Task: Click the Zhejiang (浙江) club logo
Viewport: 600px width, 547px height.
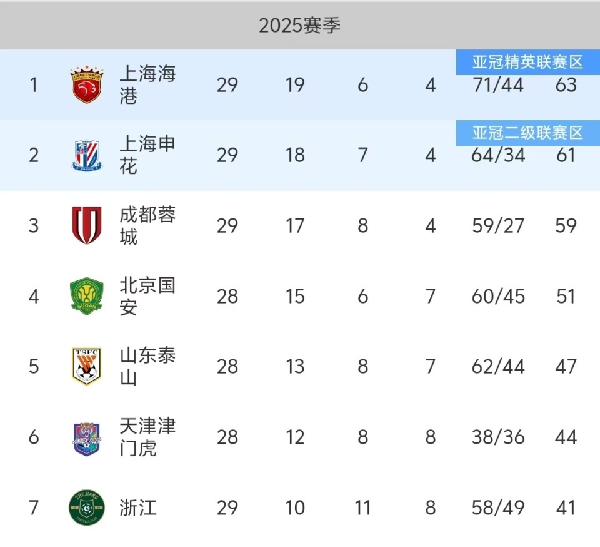Action: (x=87, y=508)
